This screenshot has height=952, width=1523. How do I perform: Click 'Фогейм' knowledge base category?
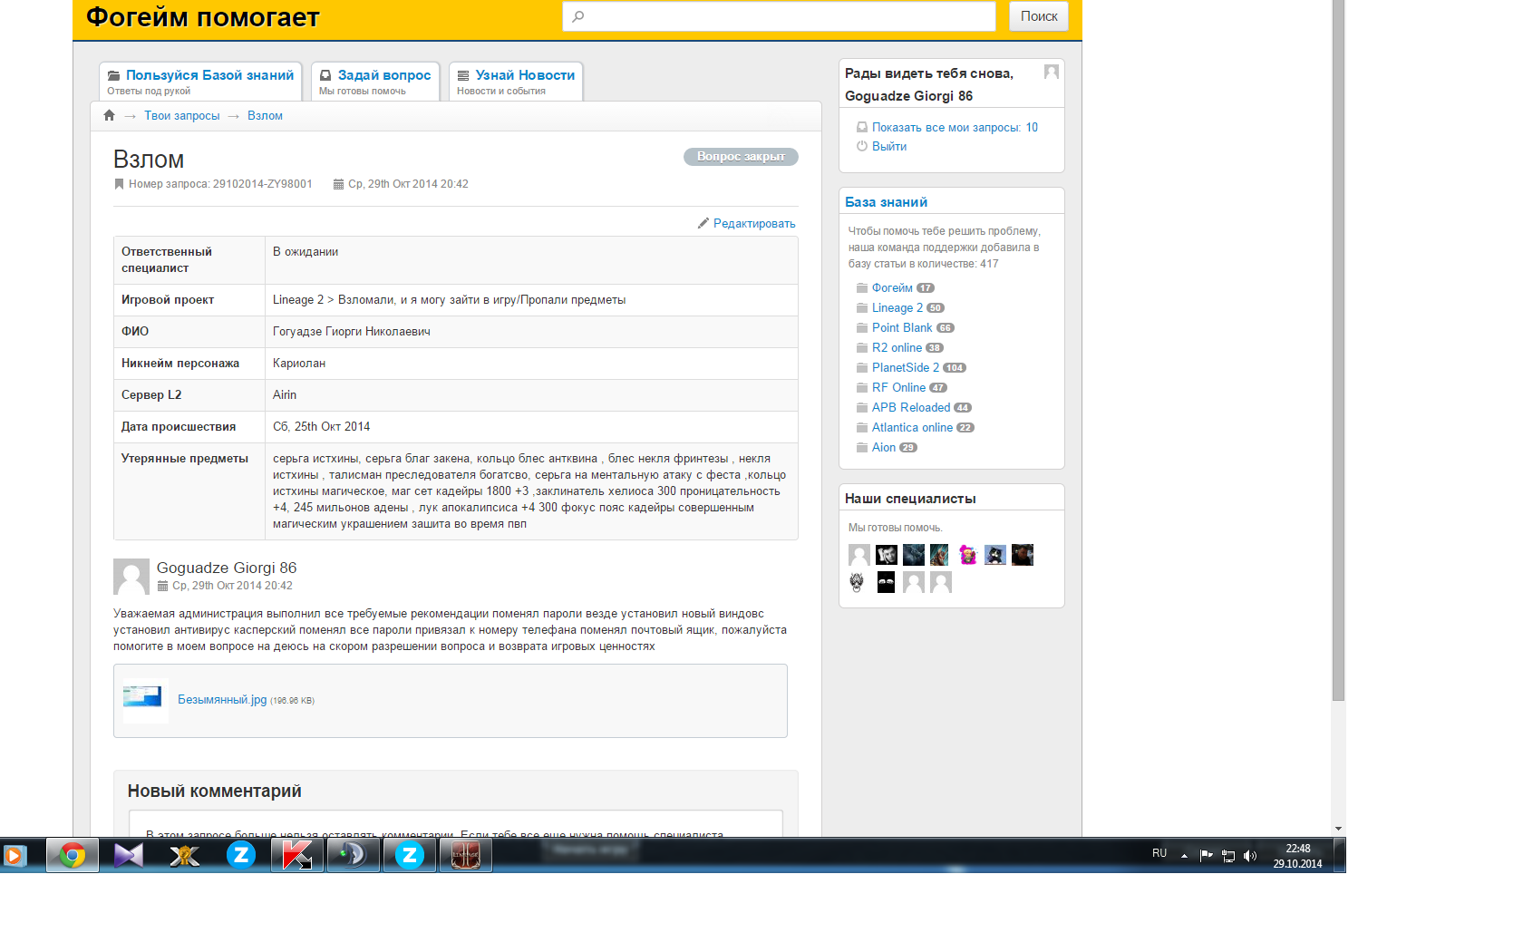tap(892, 288)
